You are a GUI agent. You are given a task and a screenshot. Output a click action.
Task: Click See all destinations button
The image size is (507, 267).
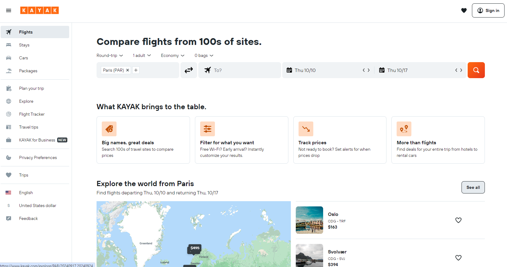click(x=473, y=187)
